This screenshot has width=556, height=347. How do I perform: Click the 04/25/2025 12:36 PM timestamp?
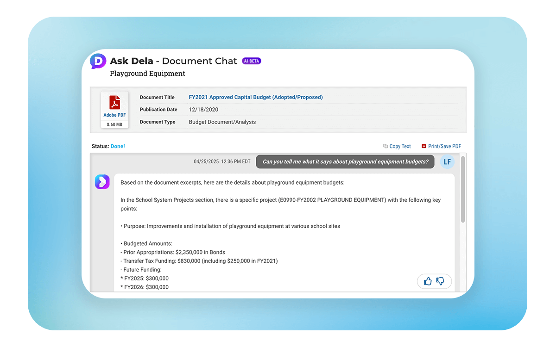(222, 162)
